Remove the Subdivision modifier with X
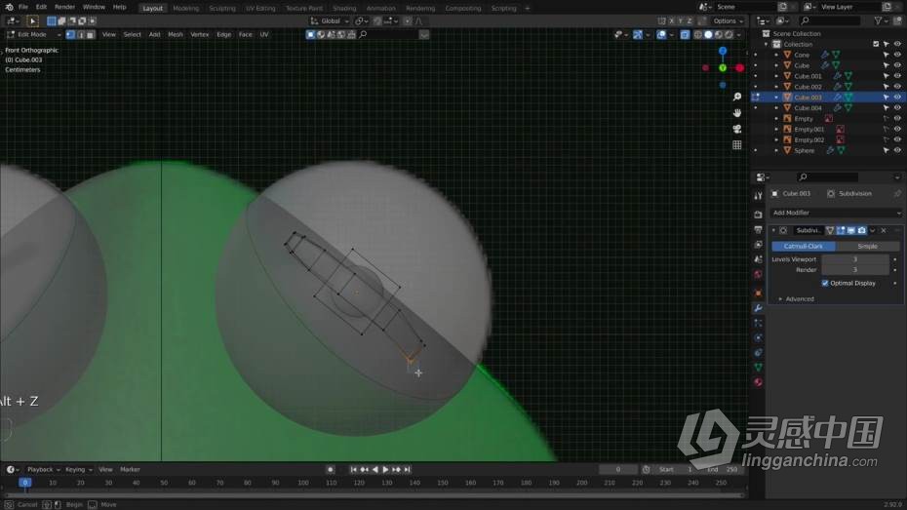Image resolution: width=907 pixels, height=510 pixels. click(x=884, y=231)
